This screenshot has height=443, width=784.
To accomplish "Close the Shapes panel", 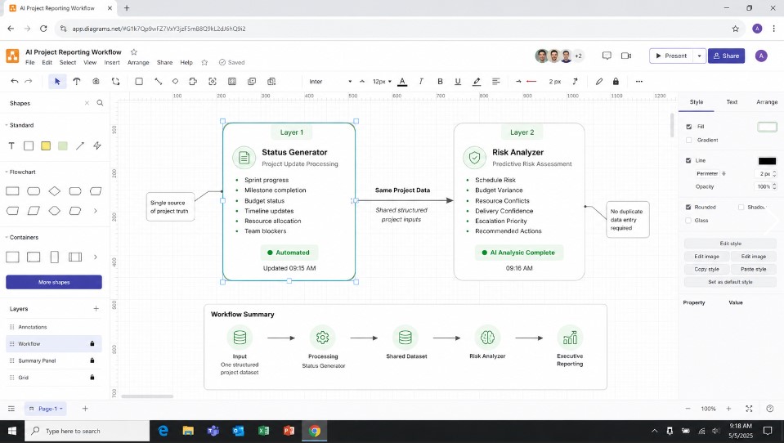I will [87, 103].
